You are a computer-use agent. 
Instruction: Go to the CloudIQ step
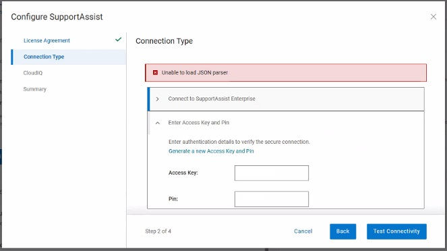[33, 73]
